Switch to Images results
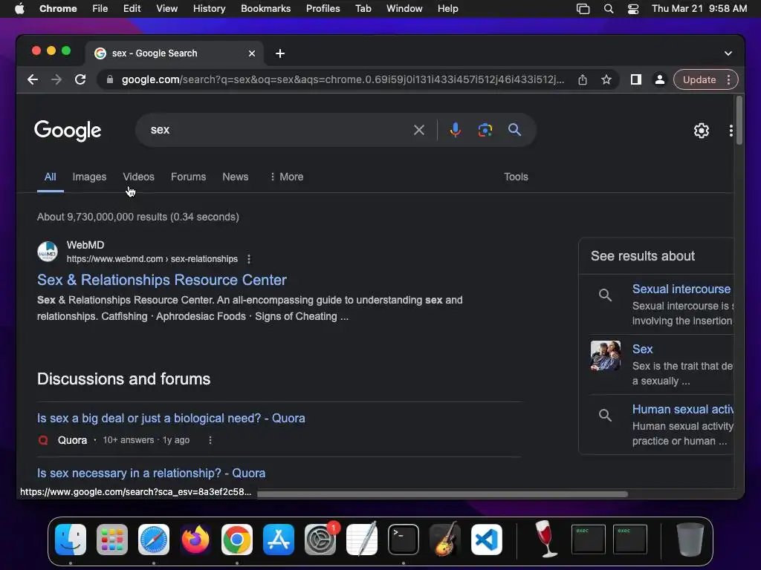The image size is (761, 570). (x=89, y=177)
